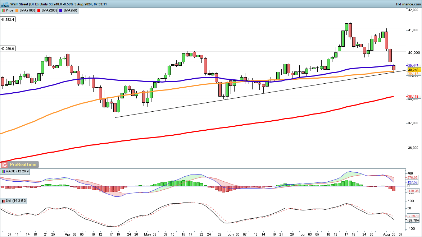Click the IG logo watermark
The height and width of the screenshot is (237, 422).
(x=5, y=164)
